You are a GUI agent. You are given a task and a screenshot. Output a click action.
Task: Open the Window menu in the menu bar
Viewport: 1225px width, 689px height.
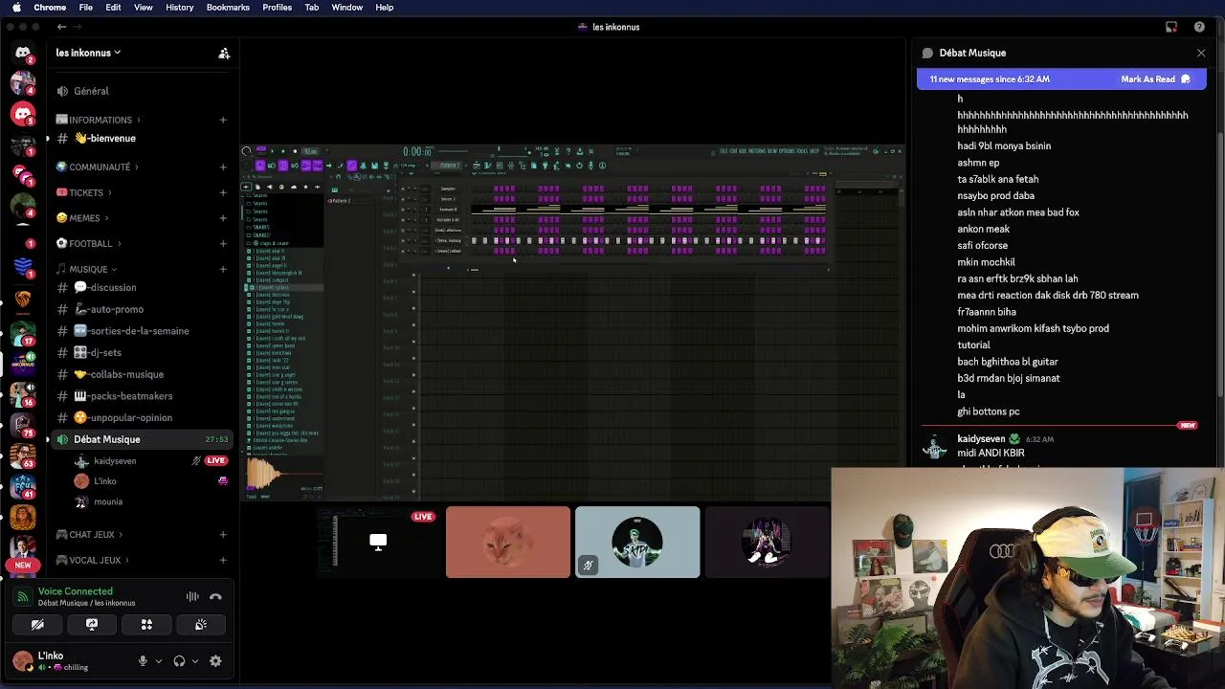coord(346,7)
